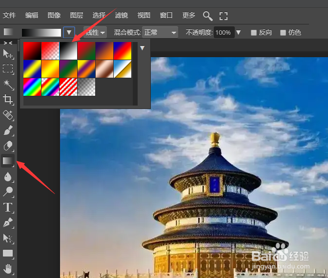The image size is (328, 278).
Task: Select the Rectangle Select tool
Action: pyautogui.click(x=8, y=69)
